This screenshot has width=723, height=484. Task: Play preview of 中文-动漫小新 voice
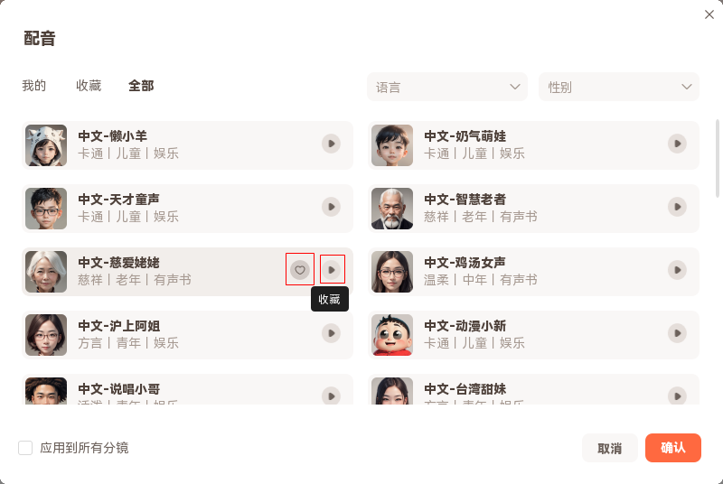pyautogui.click(x=677, y=333)
